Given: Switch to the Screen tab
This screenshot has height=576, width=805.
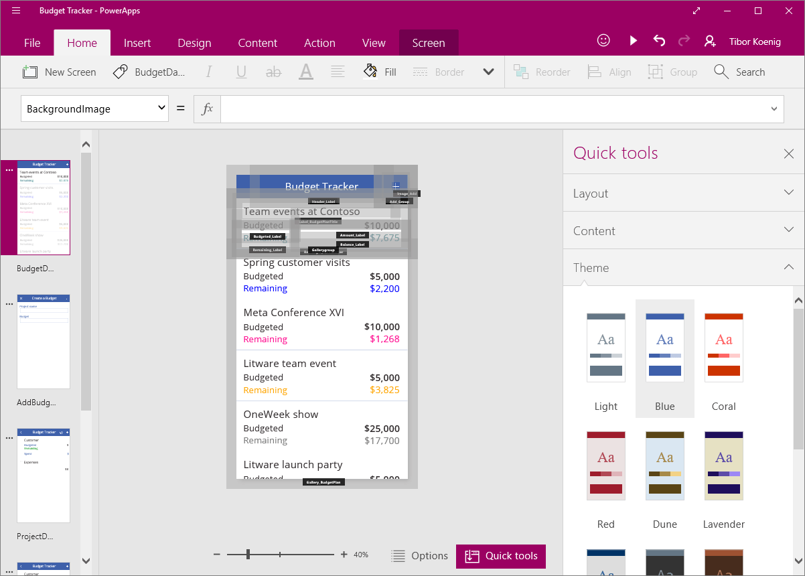Looking at the screenshot, I should (x=429, y=43).
